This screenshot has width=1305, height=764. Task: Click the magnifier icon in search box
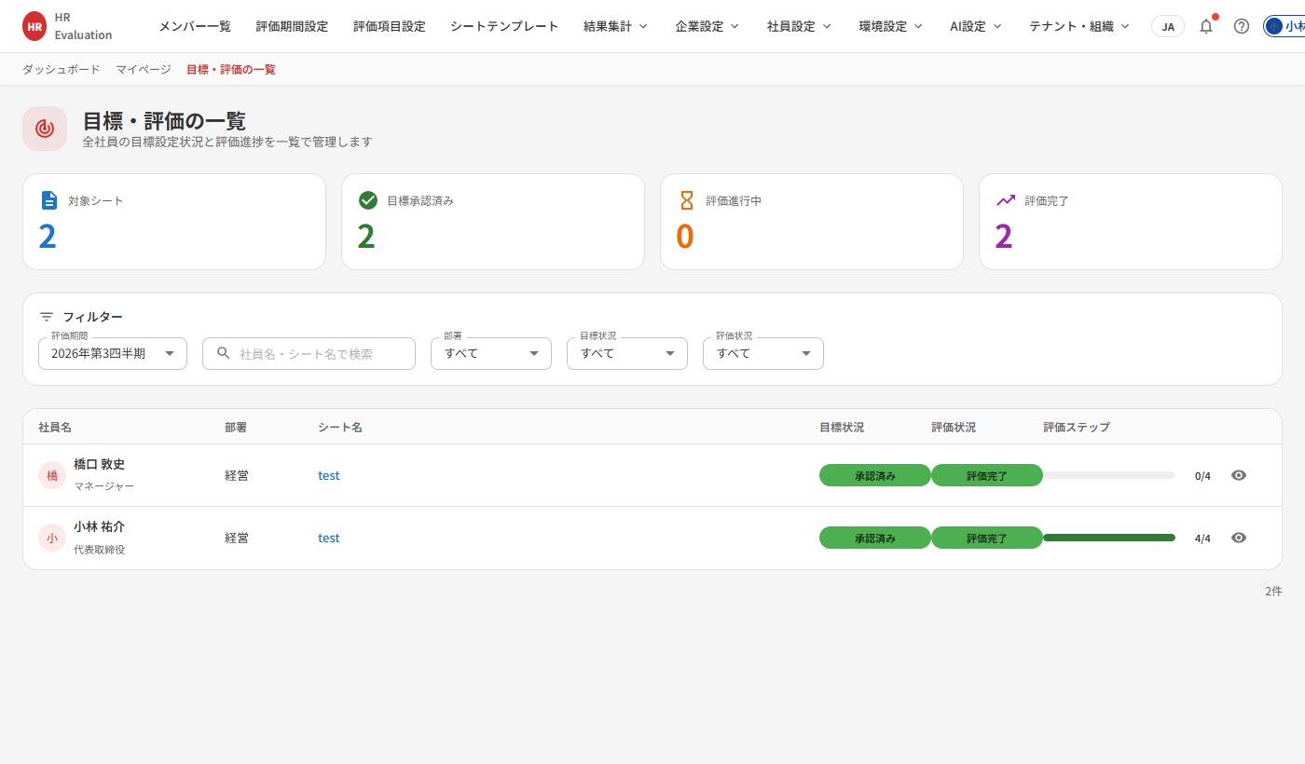(x=224, y=353)
